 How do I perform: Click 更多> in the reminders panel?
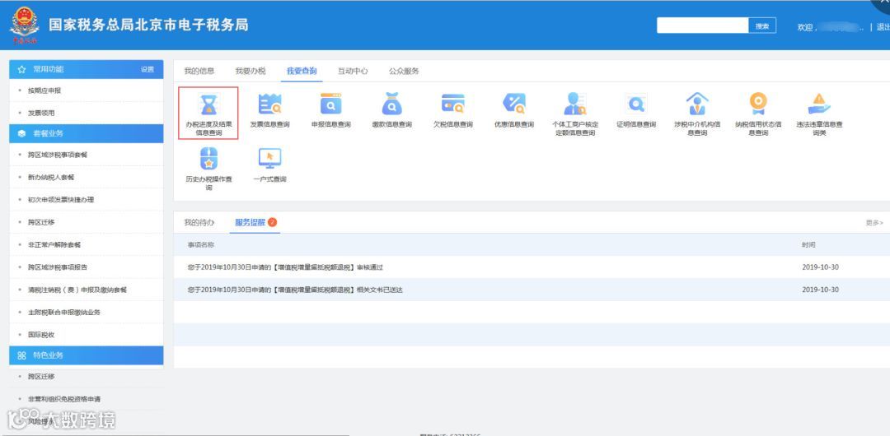pos(874,223)
